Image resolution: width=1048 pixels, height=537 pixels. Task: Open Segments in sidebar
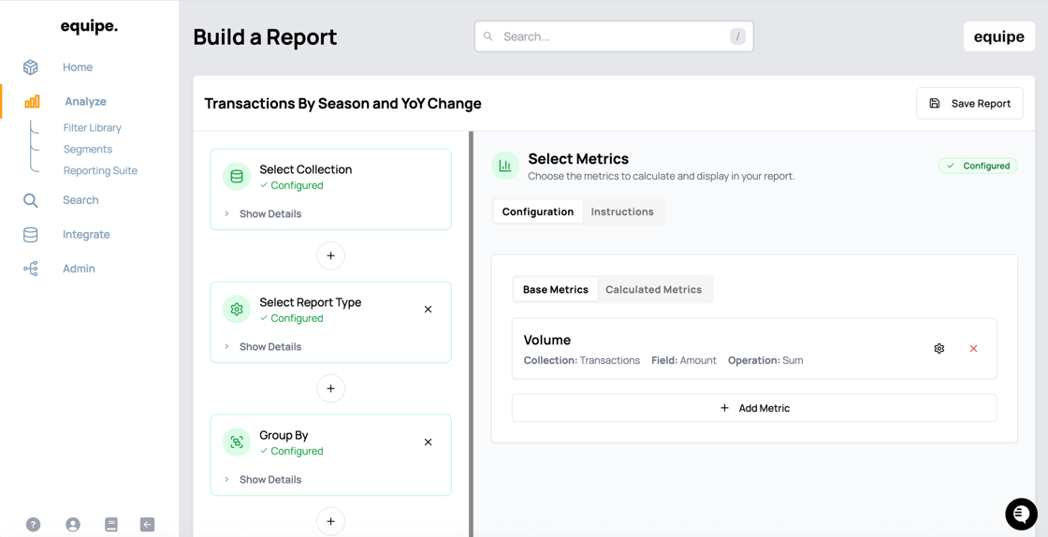pyautogui.click(x=88, y=149)
